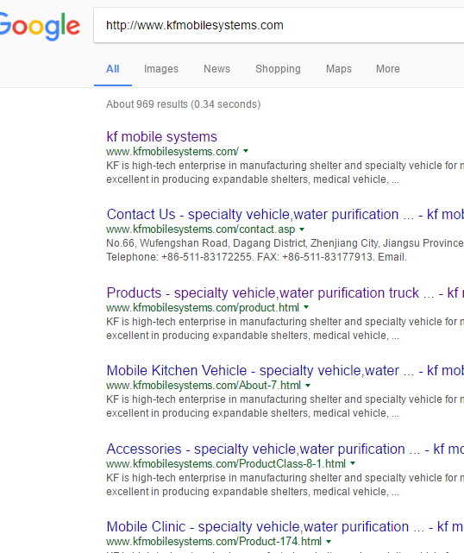
Task: Open the Maps tab
Action: coord(339,69)
